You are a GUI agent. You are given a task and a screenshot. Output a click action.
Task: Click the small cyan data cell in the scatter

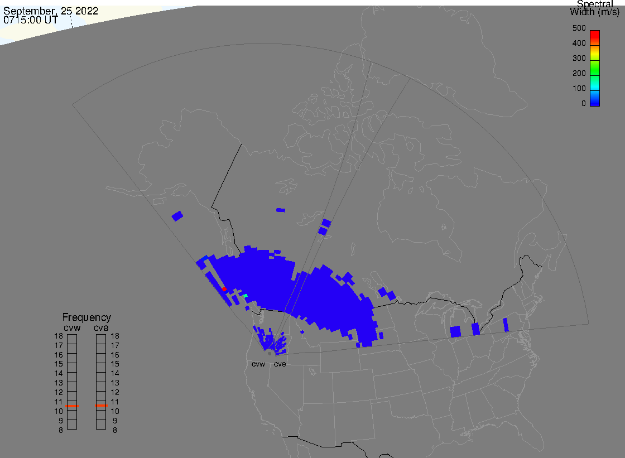pos(246,296)
